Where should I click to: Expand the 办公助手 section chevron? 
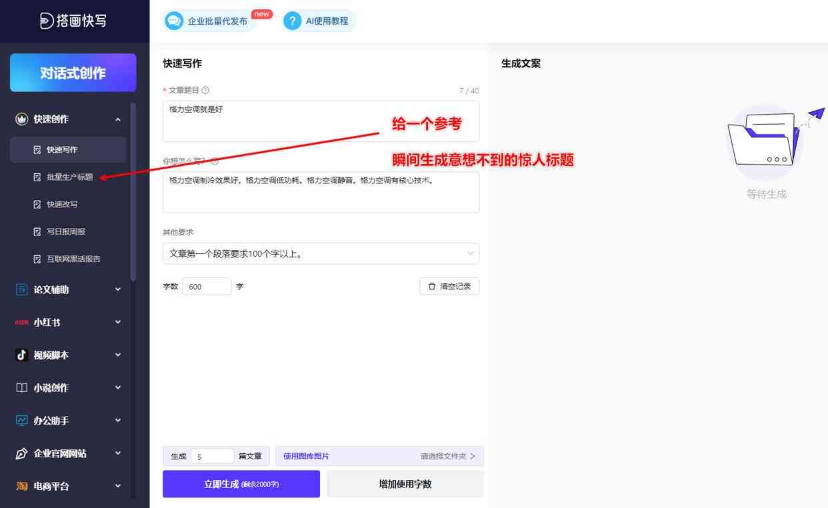[x=118, y=421]
